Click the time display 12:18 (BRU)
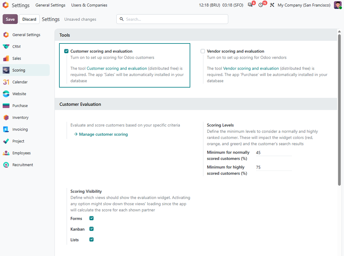 click(209, 5)
